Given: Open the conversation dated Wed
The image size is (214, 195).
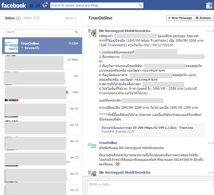Looking at the screenshot, I should click(x=42, y=94).
